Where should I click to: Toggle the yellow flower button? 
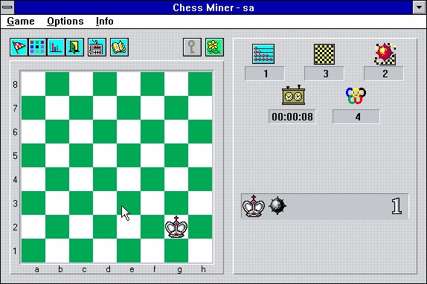point(214,48)
